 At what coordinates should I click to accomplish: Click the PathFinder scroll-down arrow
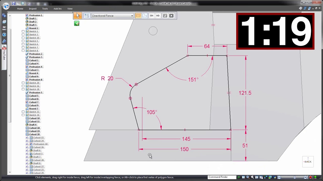click(10, 172)
